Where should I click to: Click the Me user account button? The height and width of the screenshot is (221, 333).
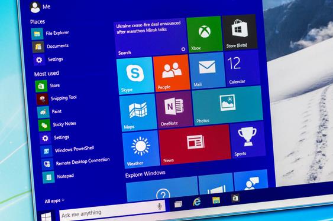[x=40, y=6]
